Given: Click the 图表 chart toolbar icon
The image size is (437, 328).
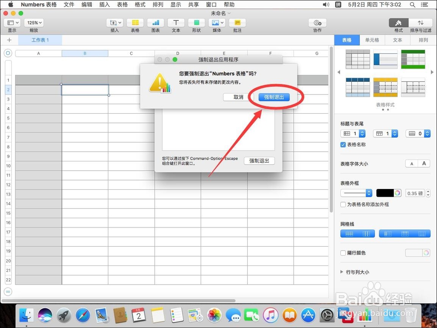Looking at the screenshot, I should click(156, 23).
